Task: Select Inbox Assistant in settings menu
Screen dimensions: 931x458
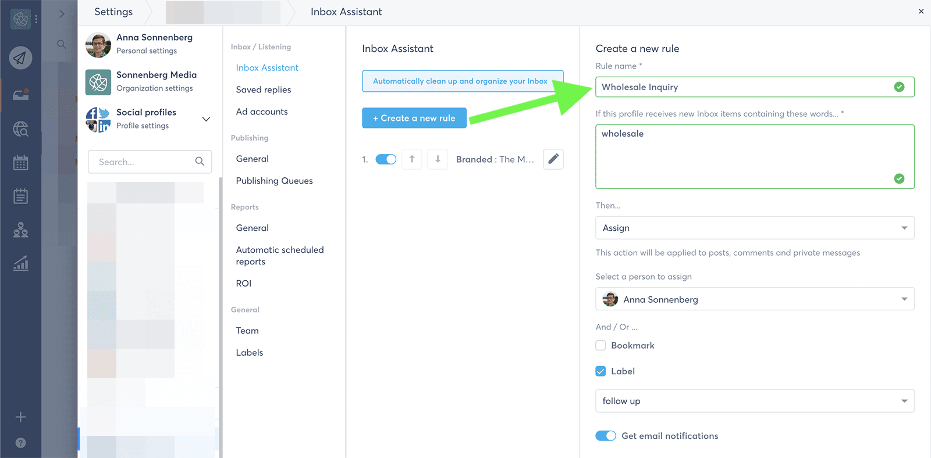Action: [267, 67]
